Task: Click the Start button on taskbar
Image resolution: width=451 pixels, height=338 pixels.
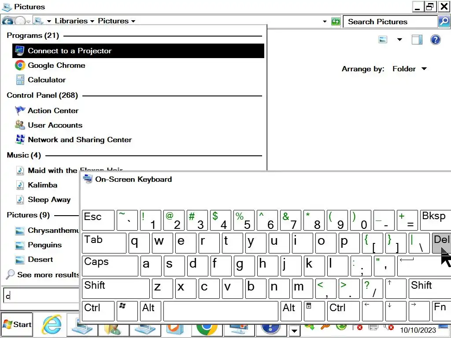Action: [17, 324]
